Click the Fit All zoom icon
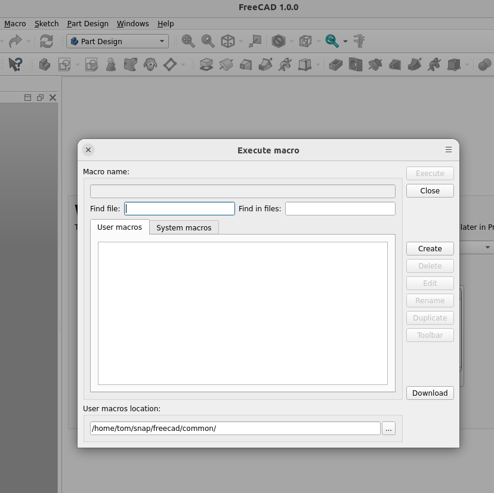This screenshot has width=494, height=493. (x=188, y=41)
